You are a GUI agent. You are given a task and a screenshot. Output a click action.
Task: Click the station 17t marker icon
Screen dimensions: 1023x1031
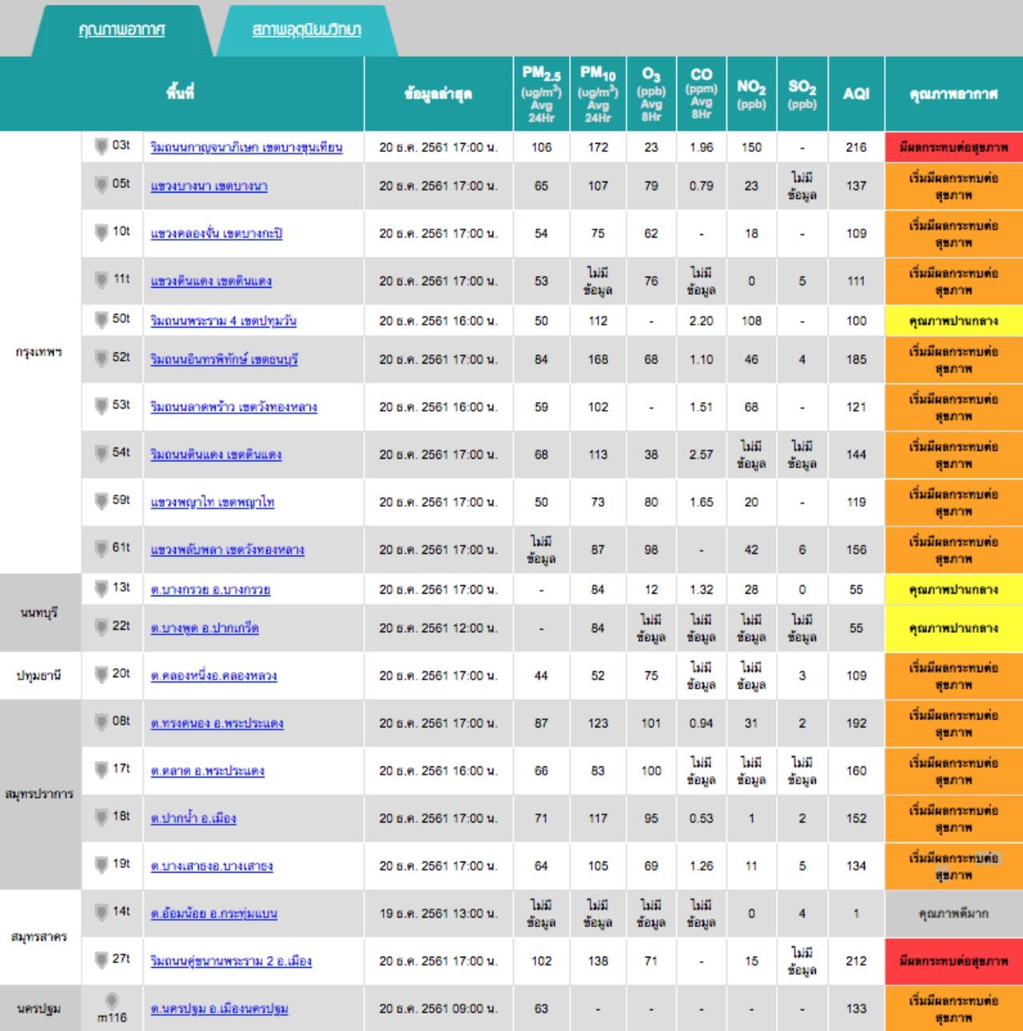[101, 770]
